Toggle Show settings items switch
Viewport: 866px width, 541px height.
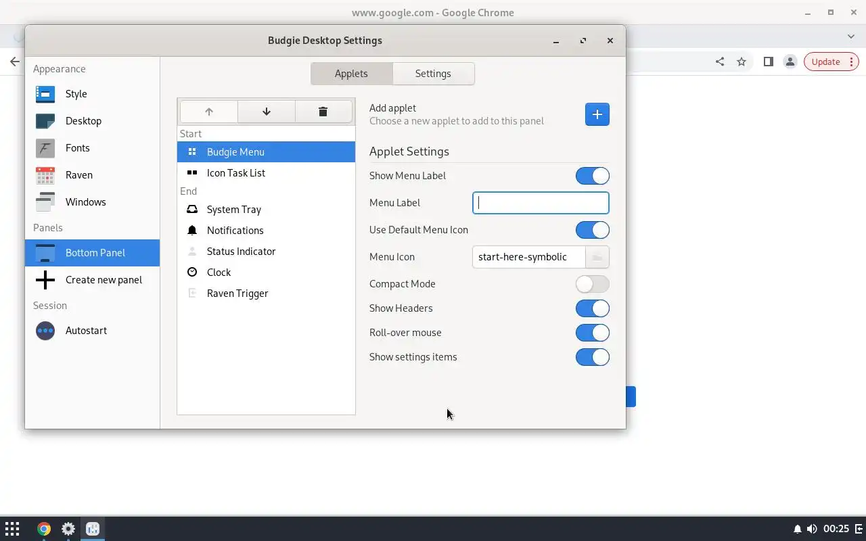click(593, 357)
